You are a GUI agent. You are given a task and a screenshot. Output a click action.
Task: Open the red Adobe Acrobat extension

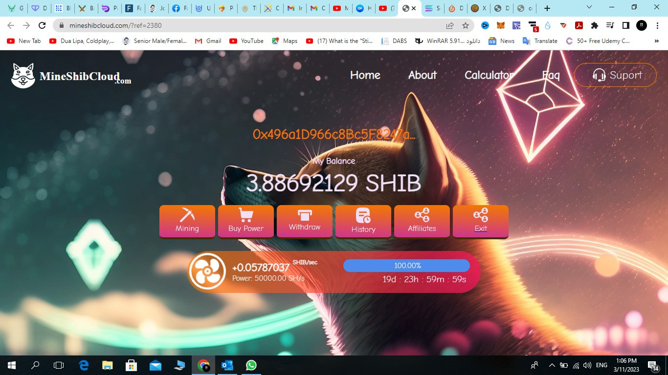pyautogui.click(x=579, y=25)
